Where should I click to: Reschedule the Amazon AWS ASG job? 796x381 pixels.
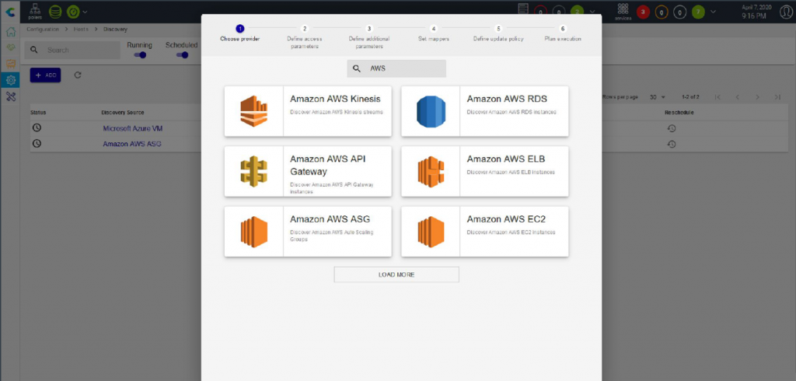coord(671,145)
